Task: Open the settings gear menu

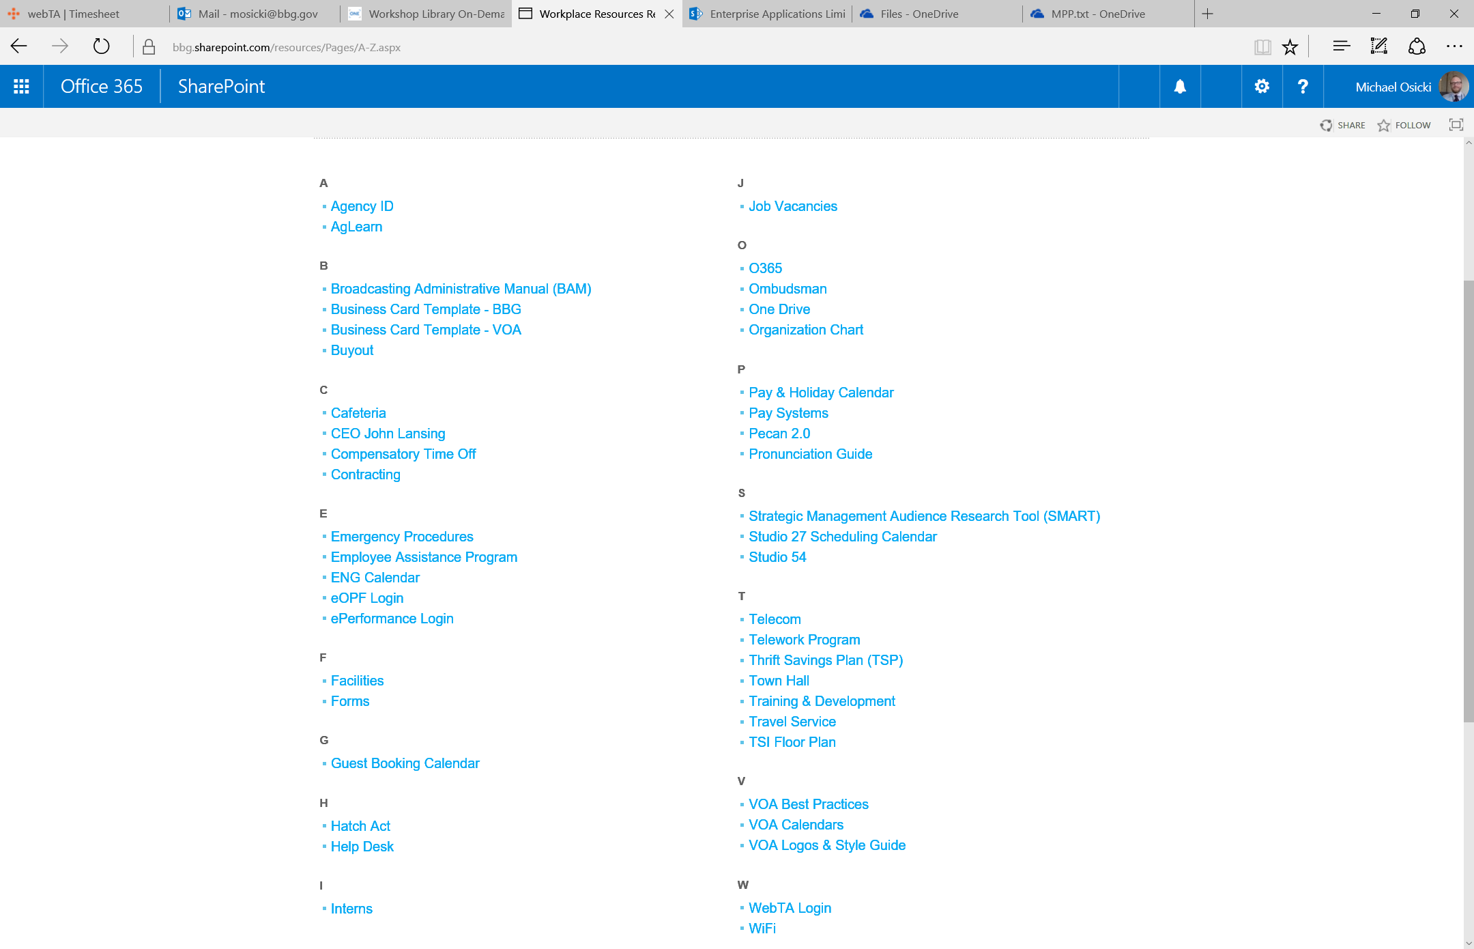Action: pyautogui.click(x=1262, y=87)
